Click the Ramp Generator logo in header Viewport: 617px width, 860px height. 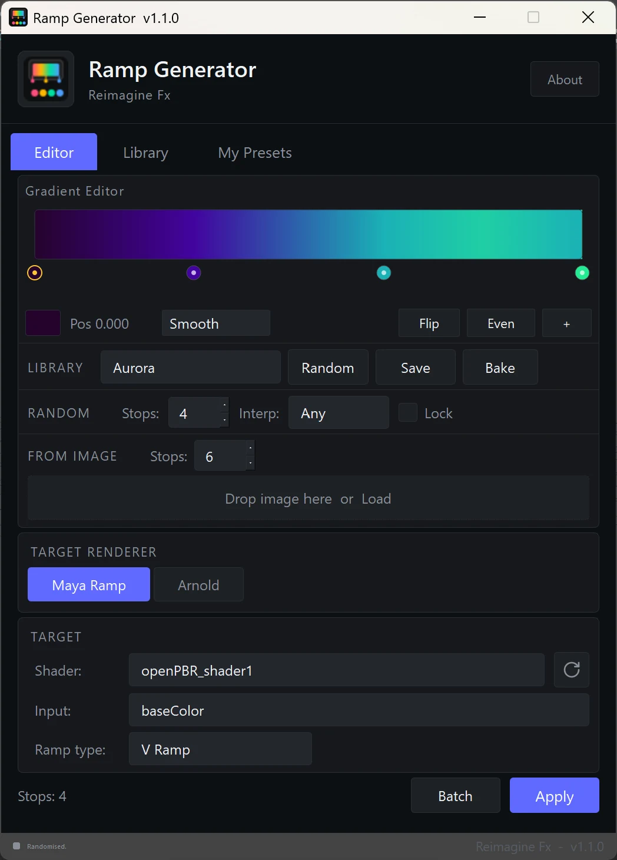(x=46, y=79)
